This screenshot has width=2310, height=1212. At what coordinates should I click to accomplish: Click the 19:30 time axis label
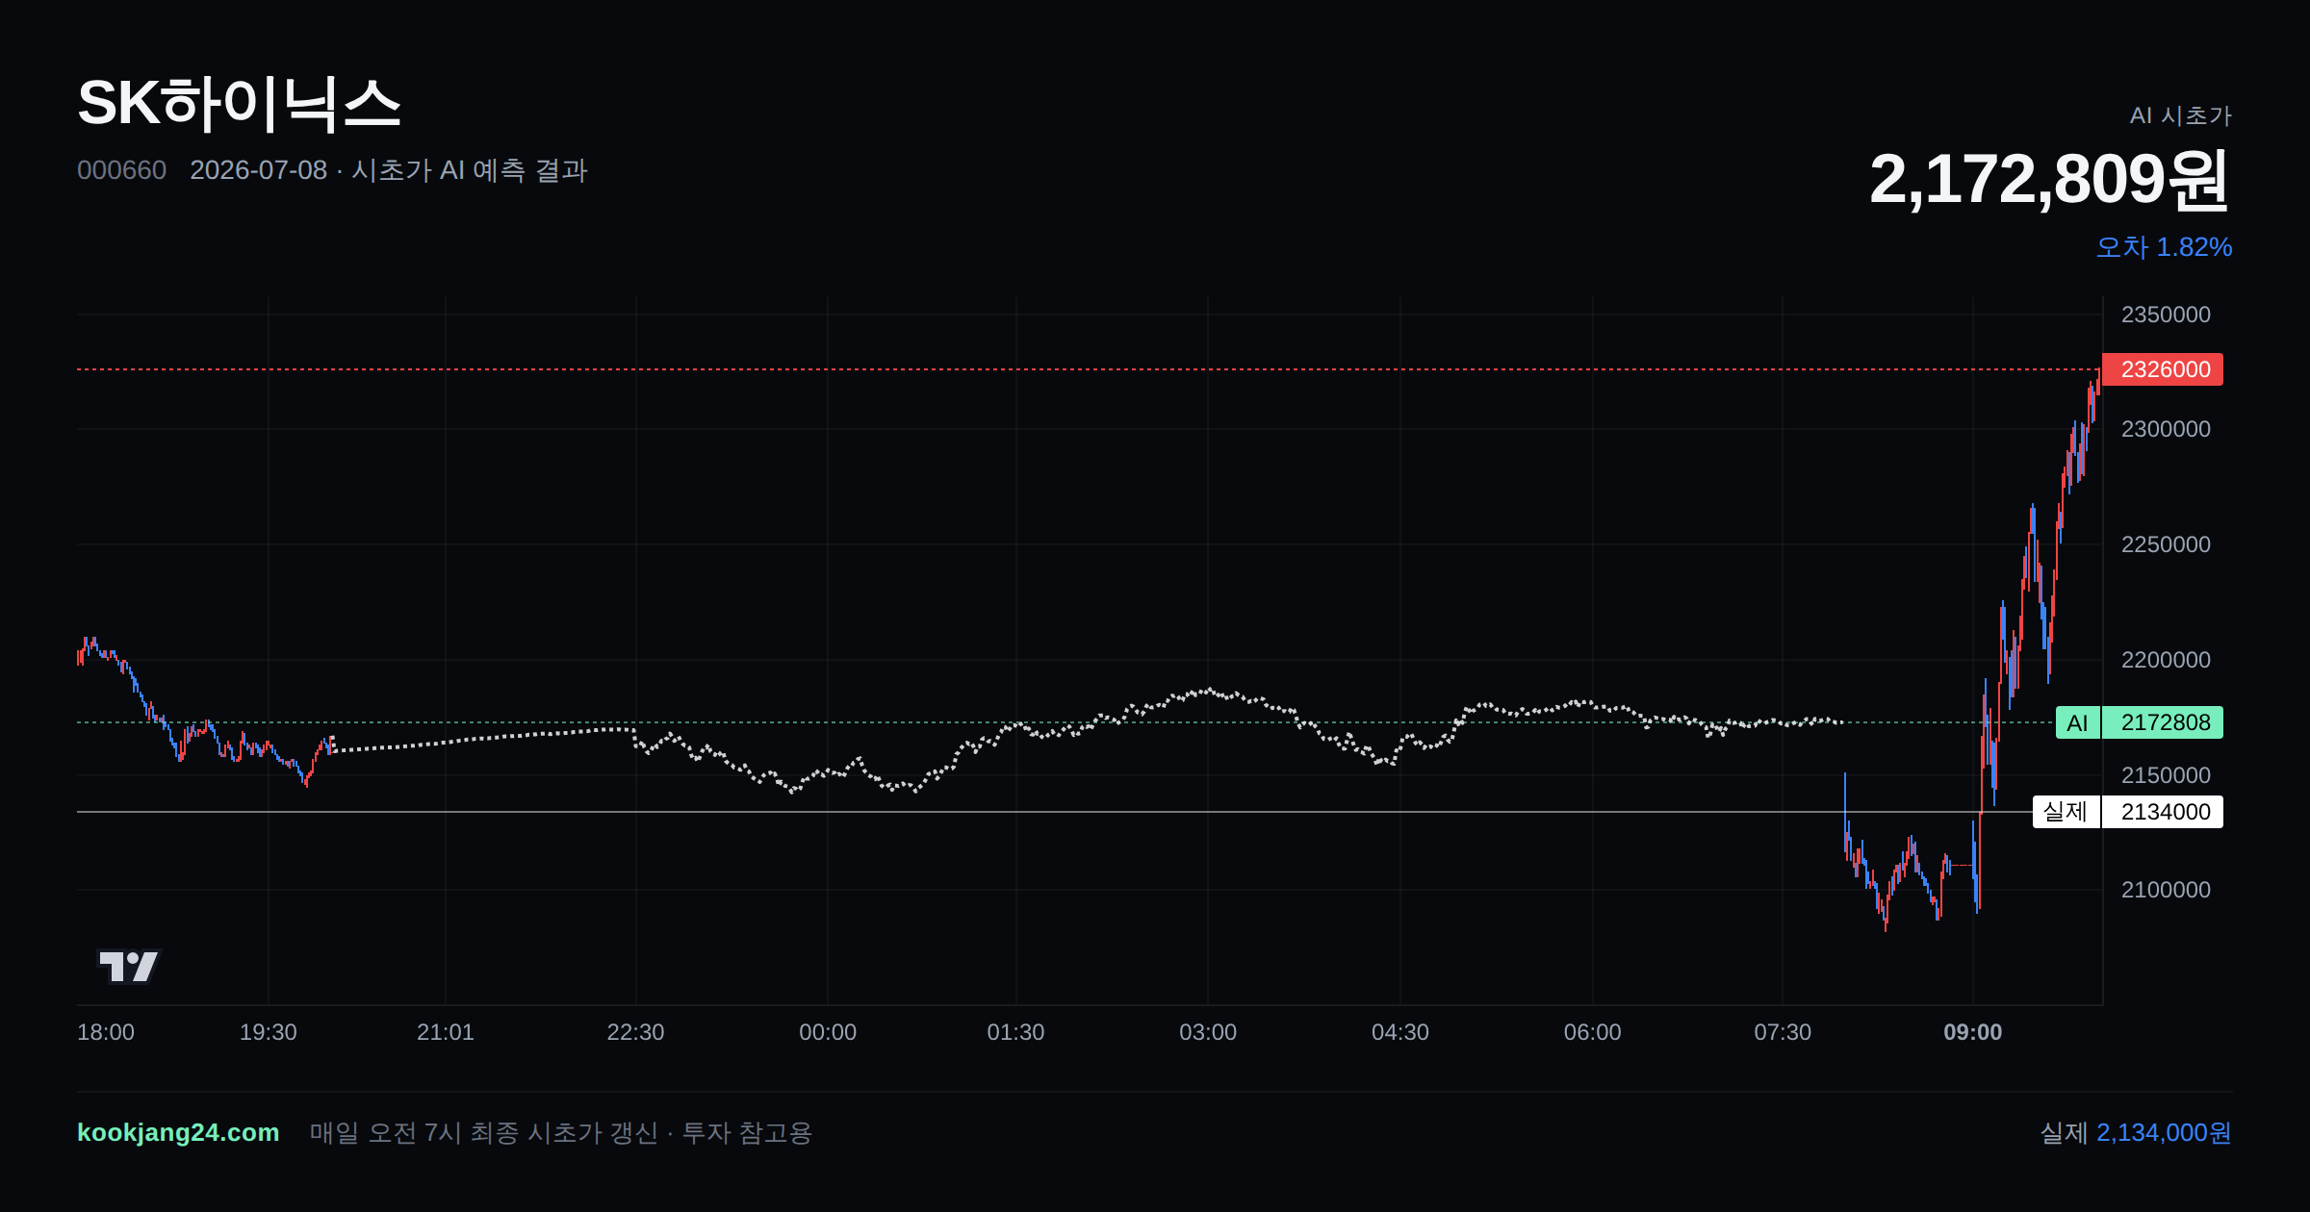tap(268, 1032)
